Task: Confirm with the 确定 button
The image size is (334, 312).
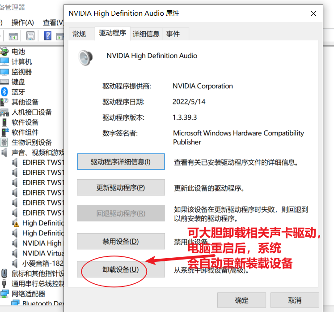Action: (241, 300)
